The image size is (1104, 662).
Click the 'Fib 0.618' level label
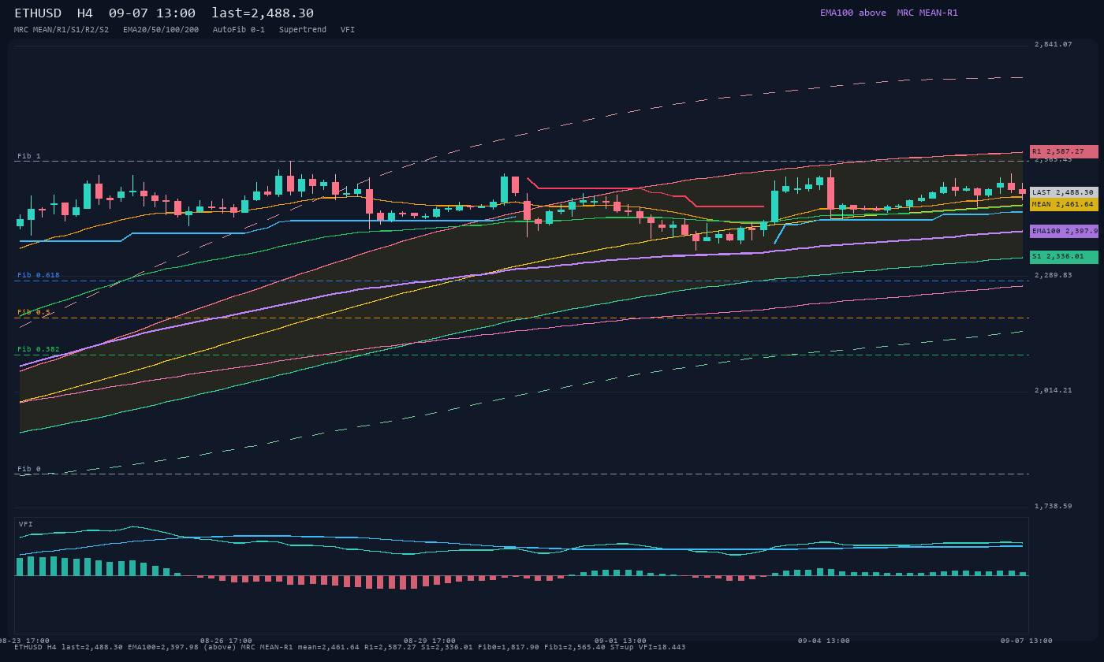[39, 275]
